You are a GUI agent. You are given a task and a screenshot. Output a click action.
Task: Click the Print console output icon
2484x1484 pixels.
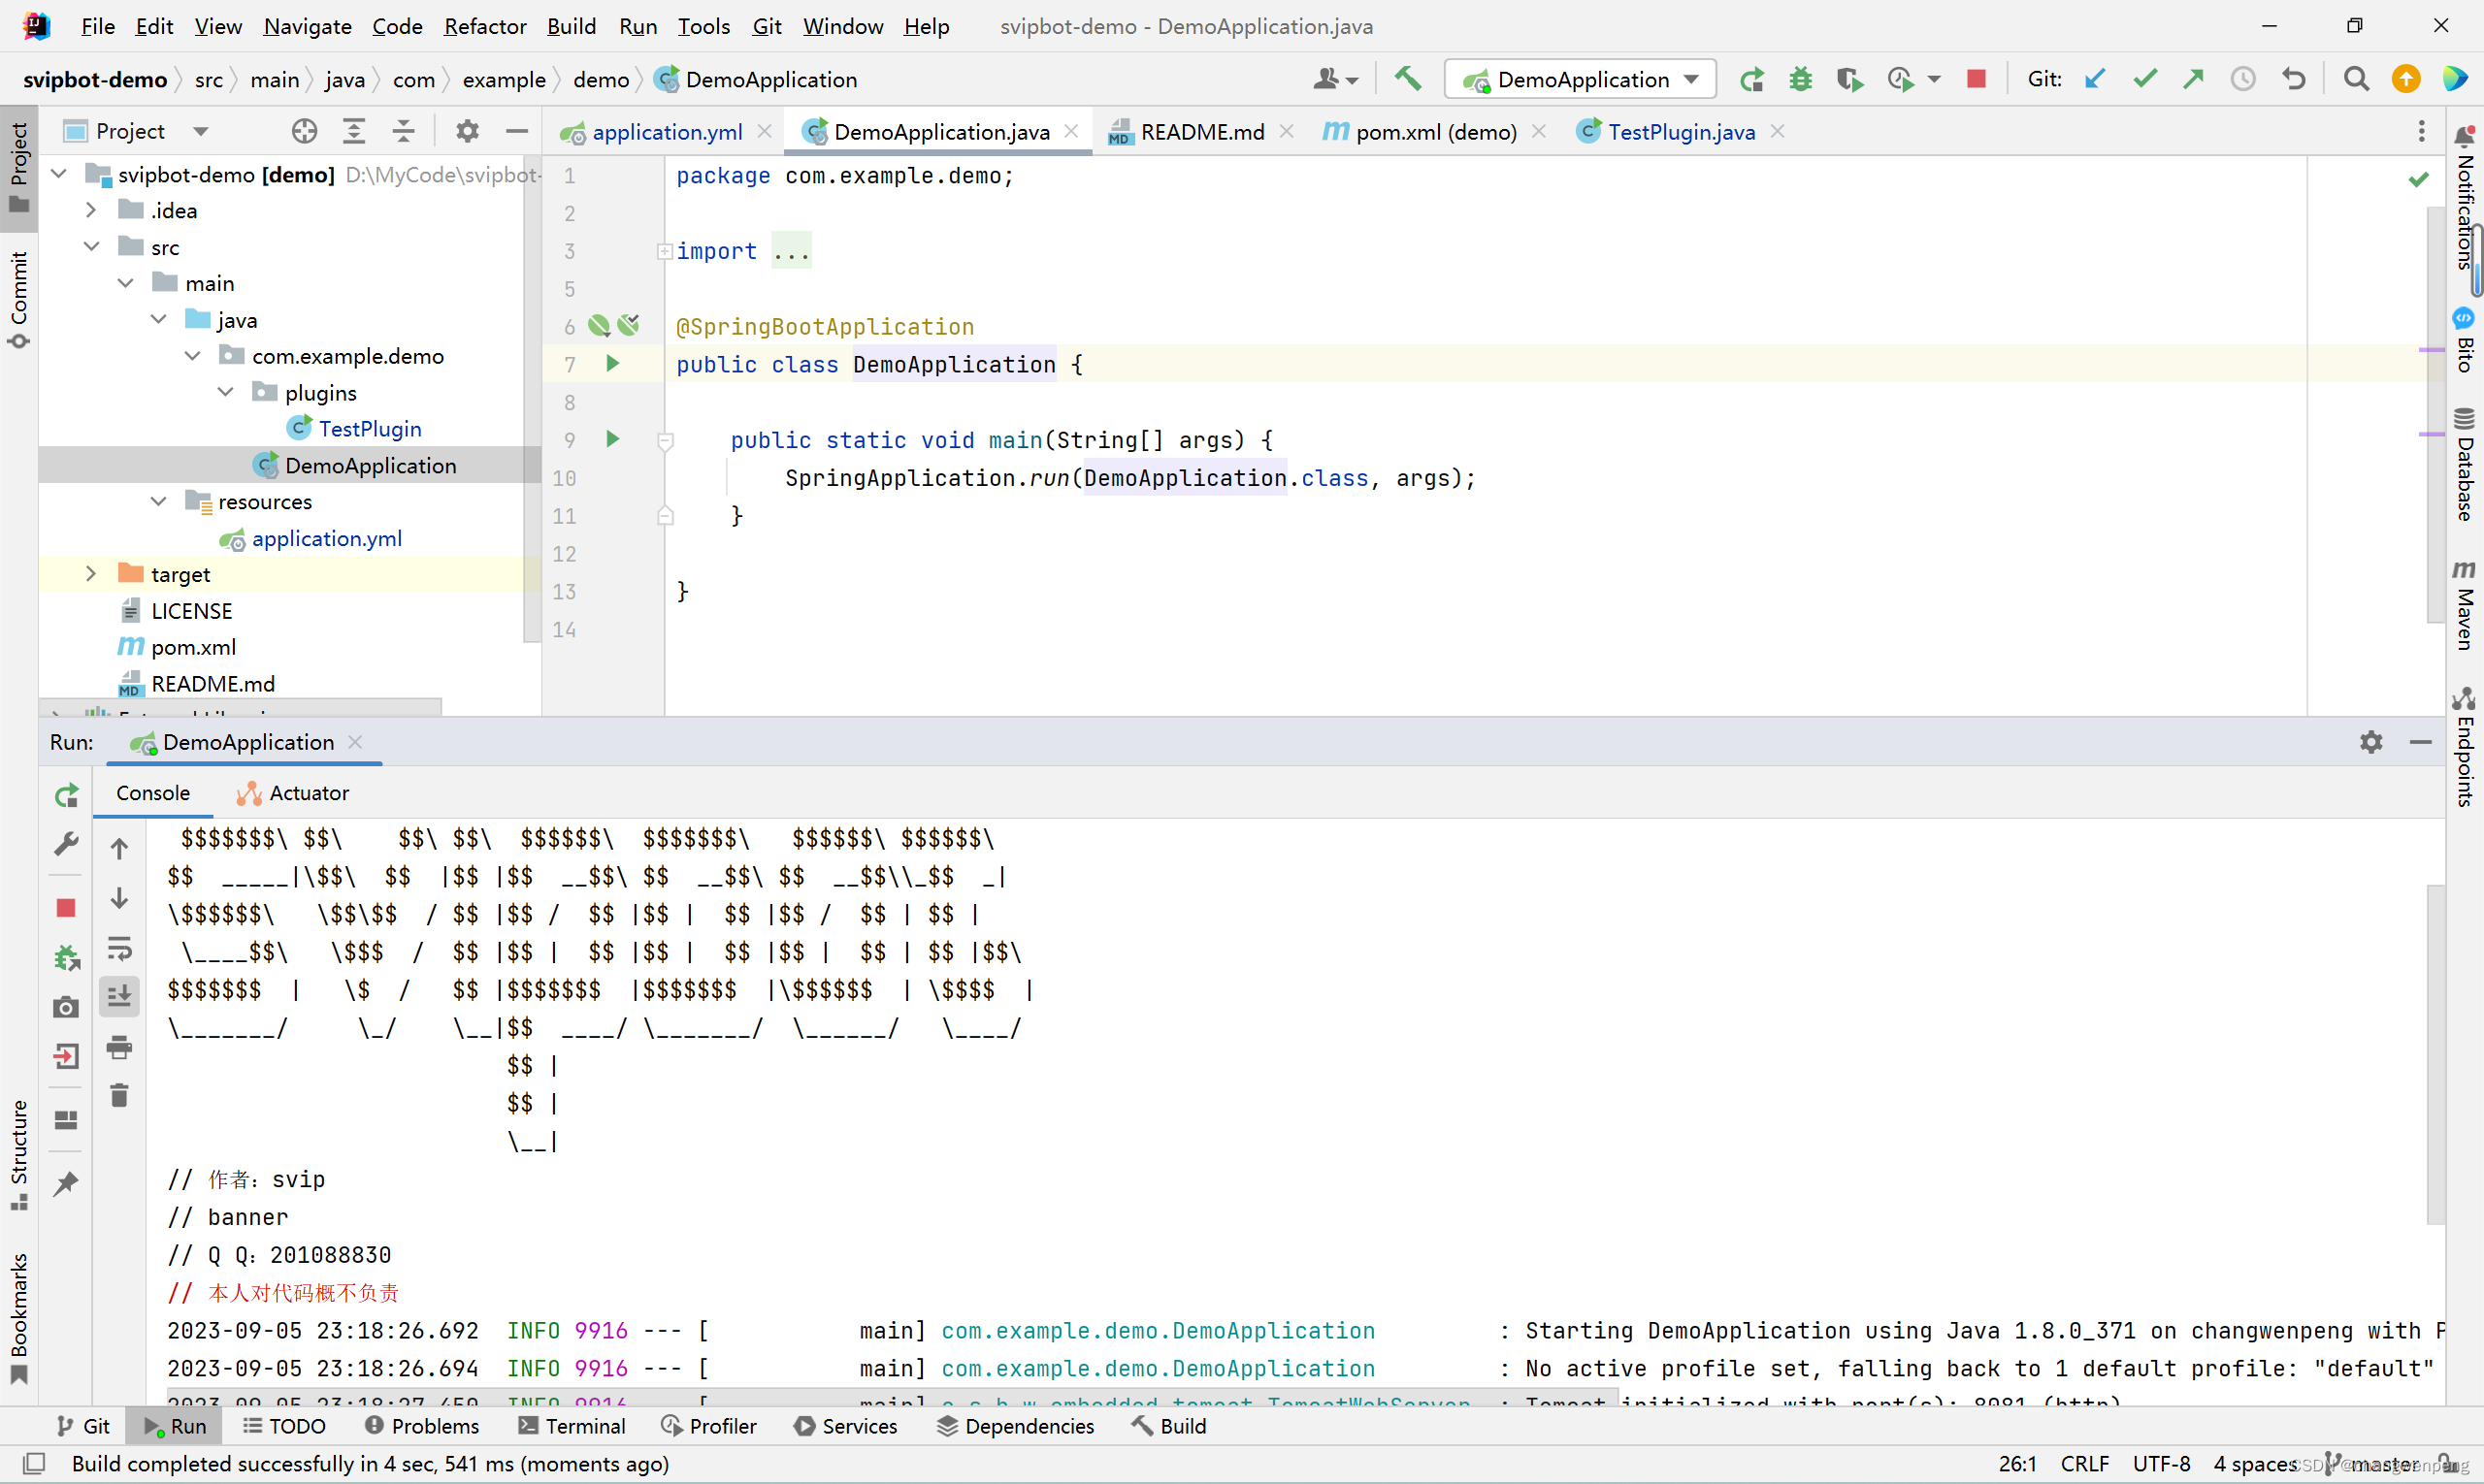(x=119, y=1047)
